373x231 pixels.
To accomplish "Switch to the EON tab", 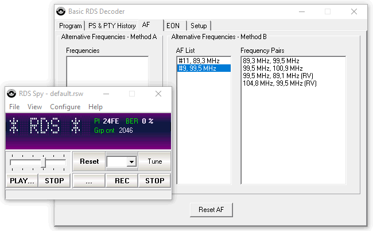I will tap(174, 26).
